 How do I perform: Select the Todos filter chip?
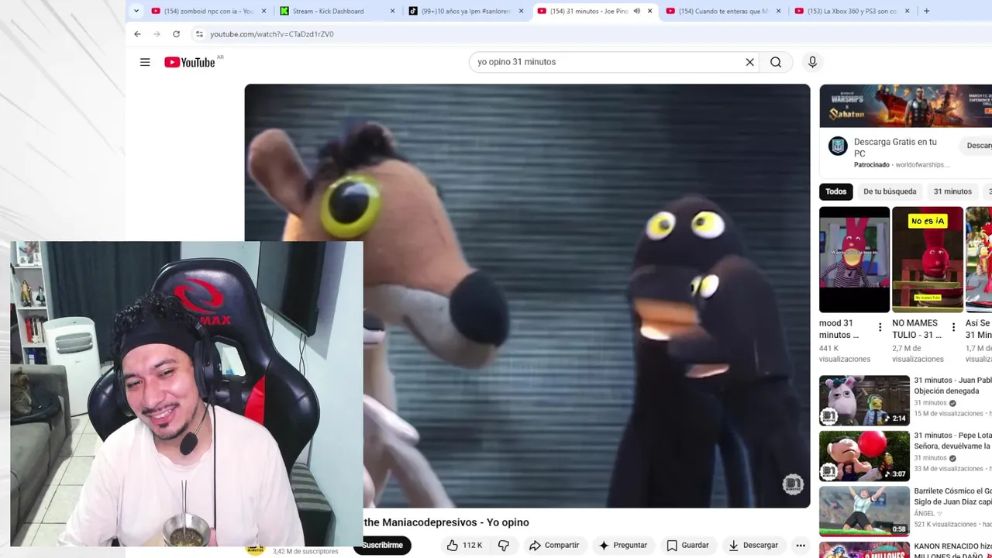[835, 191]
